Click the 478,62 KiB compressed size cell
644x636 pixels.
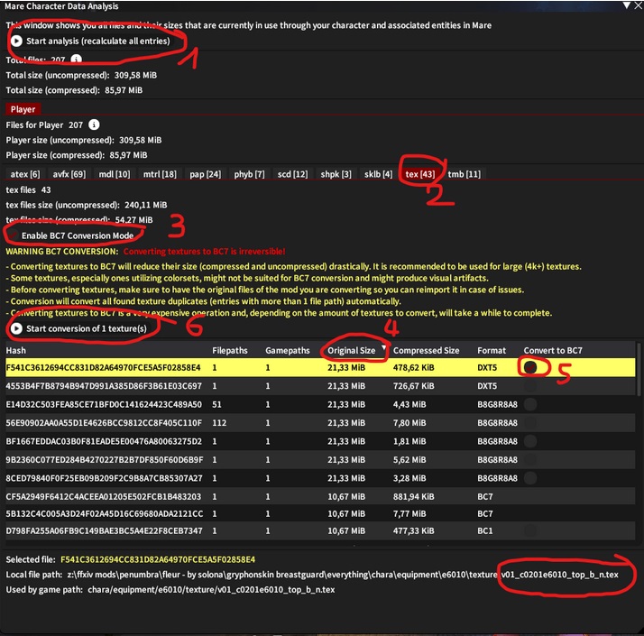[413, 367]
